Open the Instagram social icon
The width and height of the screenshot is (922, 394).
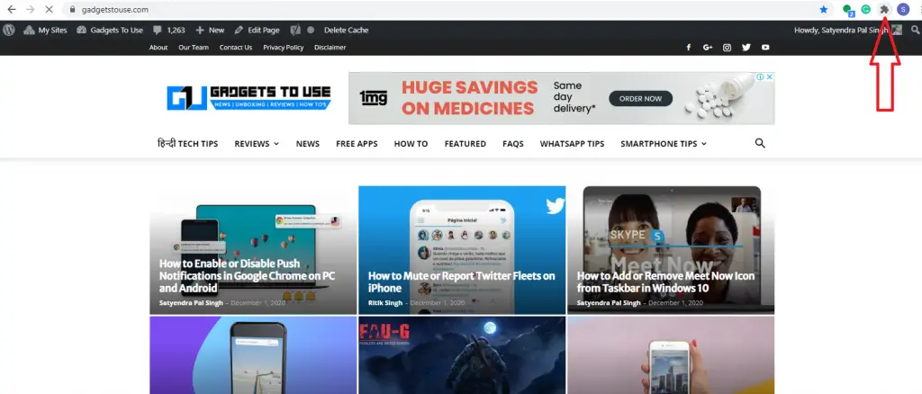coord(727,48)
